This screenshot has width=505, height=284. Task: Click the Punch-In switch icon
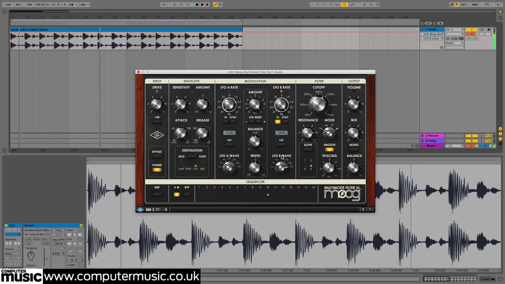pos(337,5)
